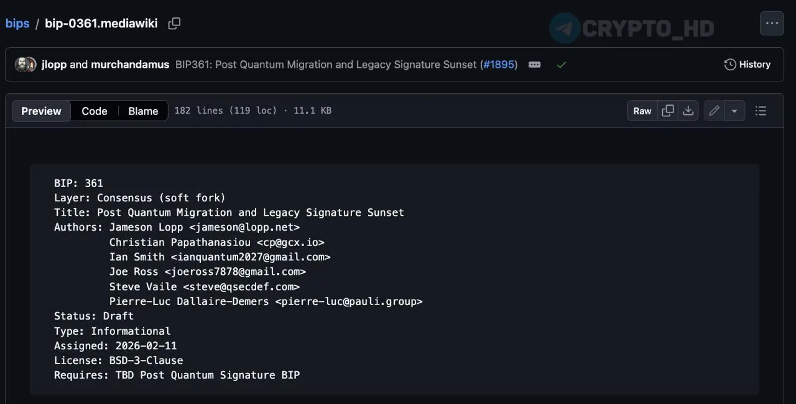Toggle the document outline list icon
796x404 pixels.
point(761,111)
